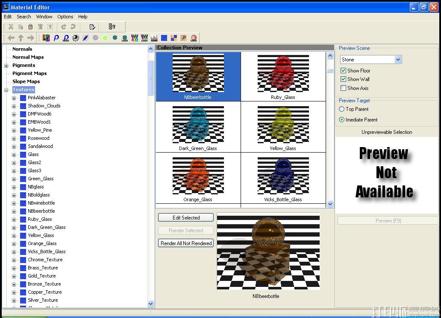Viewport: 441px width, 318px height.
Task: Click the Back navigation arrow icon
Action: click(x=11, y=38)
